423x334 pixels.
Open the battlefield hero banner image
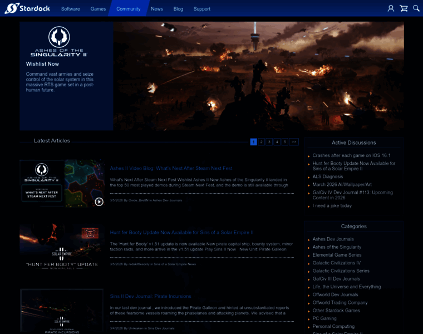258,76
